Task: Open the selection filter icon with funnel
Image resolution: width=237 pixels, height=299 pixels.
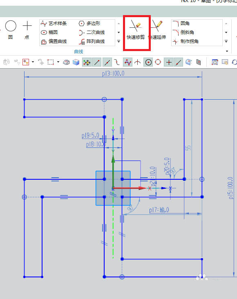Action: point(26,62)
